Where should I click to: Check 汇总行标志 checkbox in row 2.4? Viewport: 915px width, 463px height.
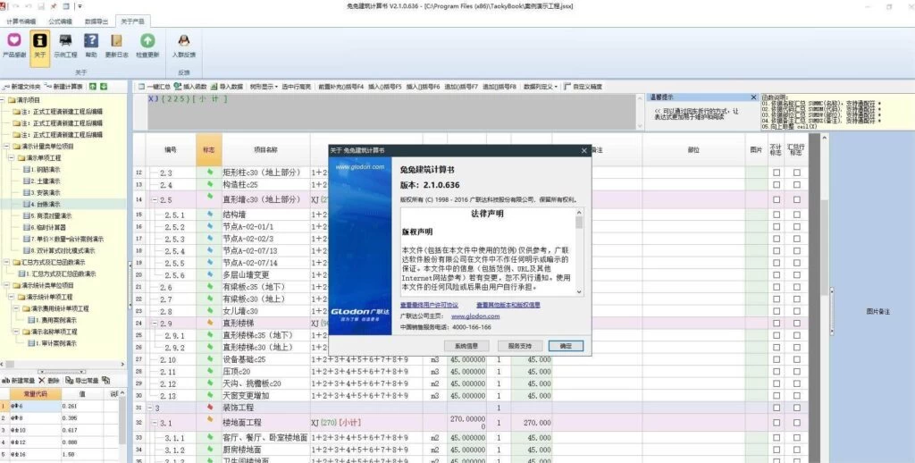tap(796, 185)
